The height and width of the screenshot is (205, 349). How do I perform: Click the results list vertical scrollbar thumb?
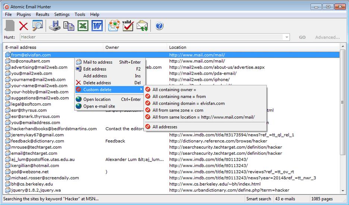[343, 102]
